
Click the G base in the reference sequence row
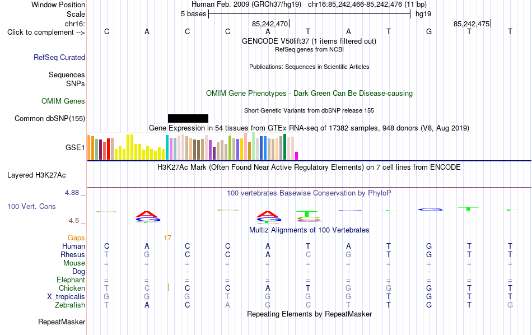pos(429,31)
